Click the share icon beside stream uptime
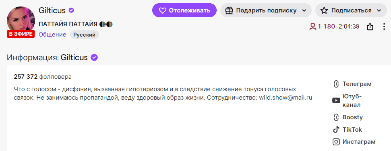Screen dimensions: 391x151 click(370, 27)
